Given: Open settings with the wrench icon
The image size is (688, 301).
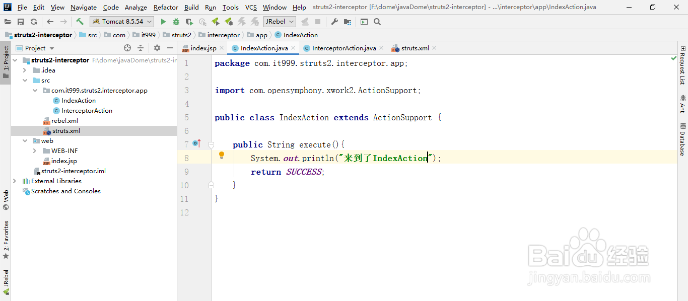Looking at the screenshot, I should click(x=334, y=22).
